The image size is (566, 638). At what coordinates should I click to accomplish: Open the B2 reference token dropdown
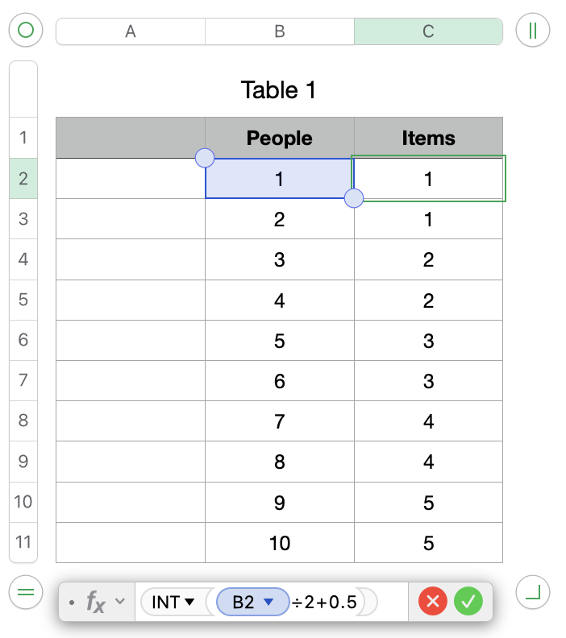[x=270, y=602]
